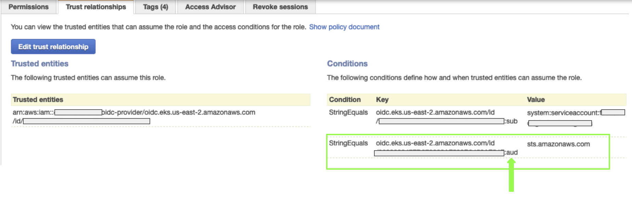
Task: Switch to the Tags (4) tab
Action: 155,7
